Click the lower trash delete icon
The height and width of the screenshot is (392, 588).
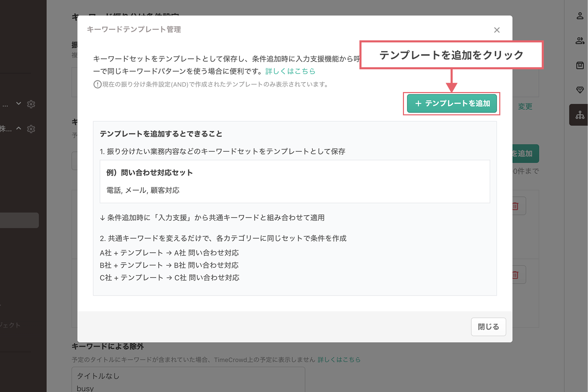(x=515, y=275)
